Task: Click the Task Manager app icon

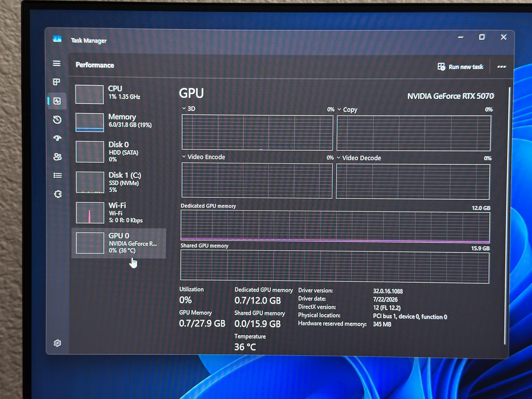Action: 57,39
